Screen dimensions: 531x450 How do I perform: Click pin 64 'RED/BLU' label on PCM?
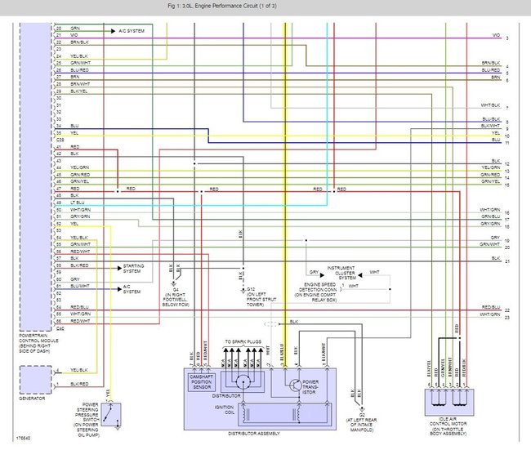coord(79,307)
